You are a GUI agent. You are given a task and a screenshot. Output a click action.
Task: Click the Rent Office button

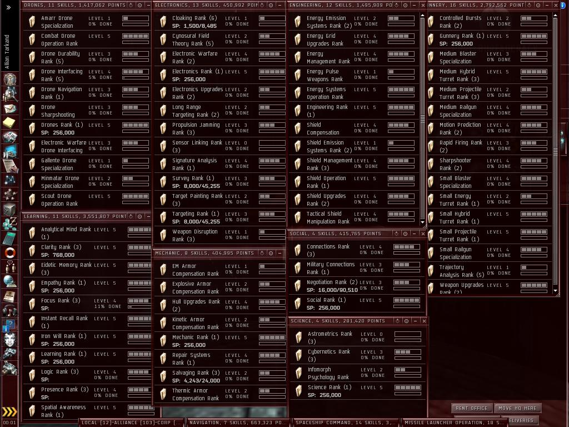[471, 408]
